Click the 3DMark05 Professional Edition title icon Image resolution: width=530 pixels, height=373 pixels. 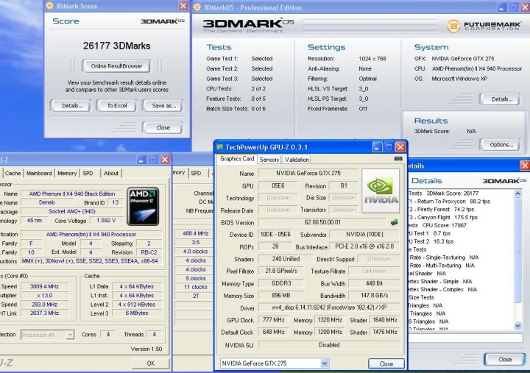pyautogui.click(x=197, y=7)
